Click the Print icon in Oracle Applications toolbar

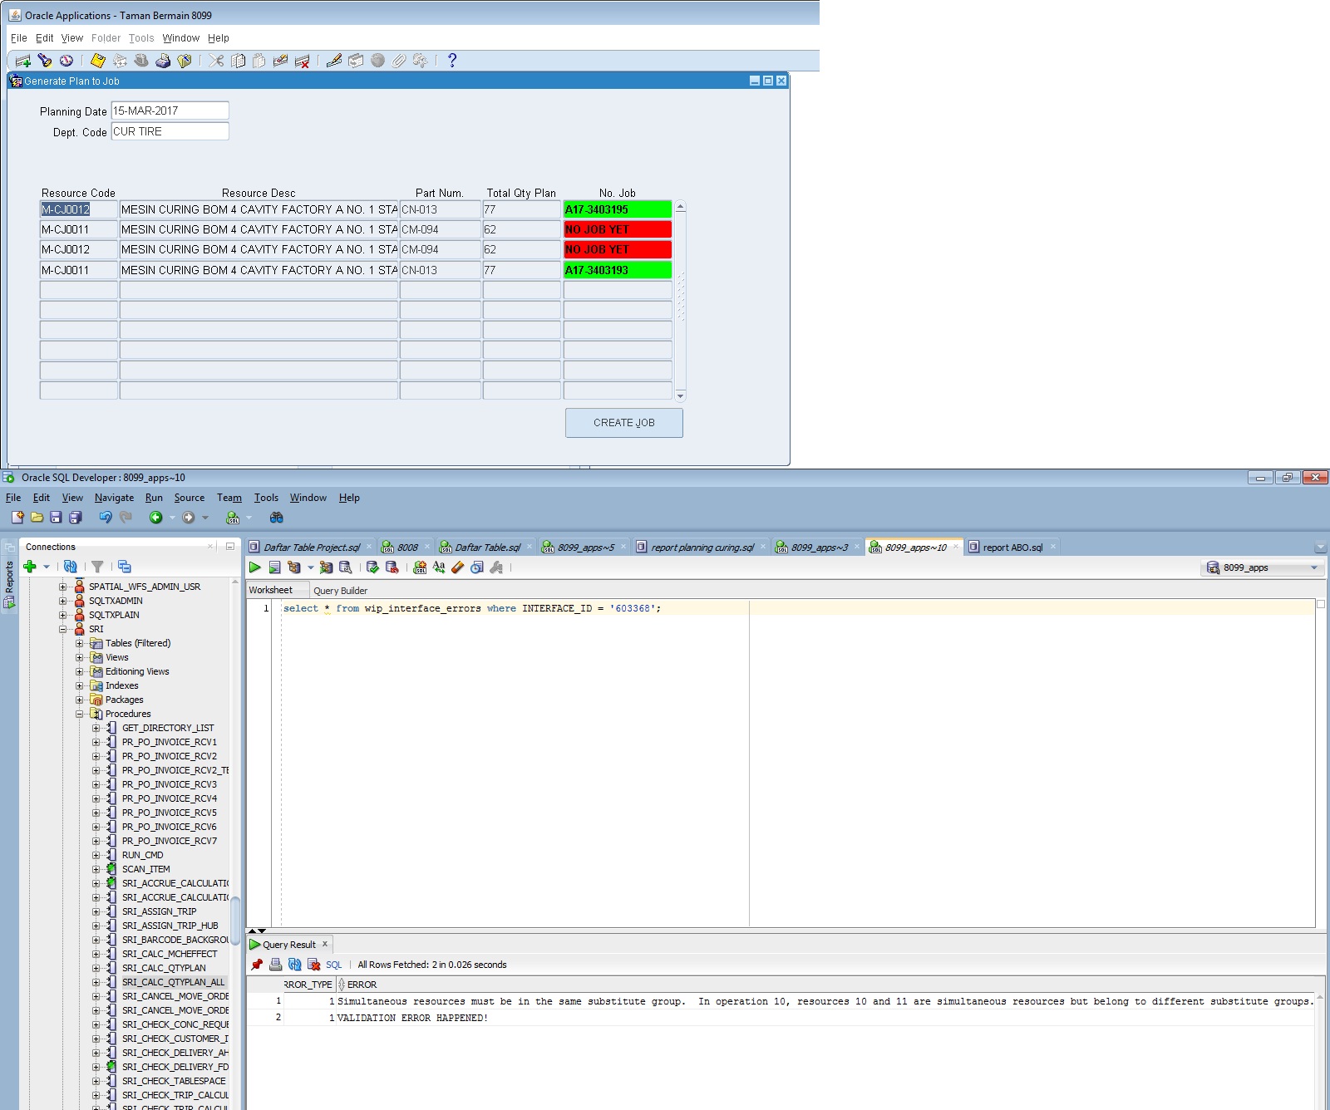click(163, 61)
